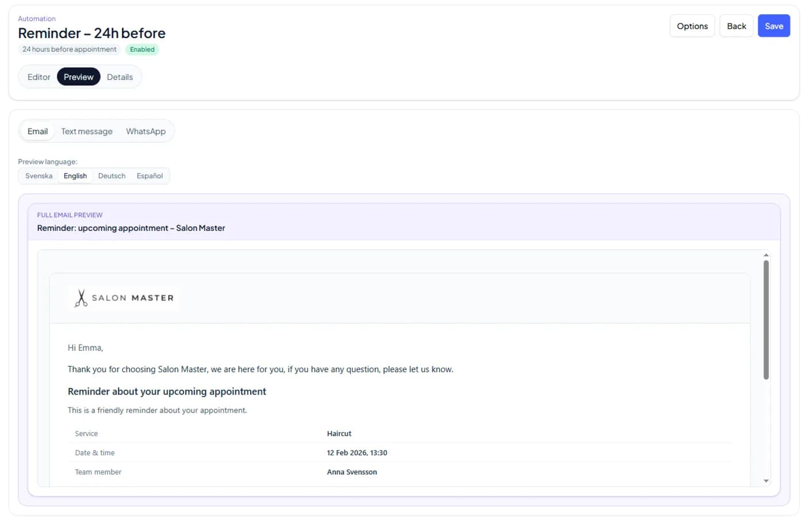The width and height of the screenshot is (805, 530).
Task: Click the "24 hours before appointment" badge
Action: coord(70,49)
